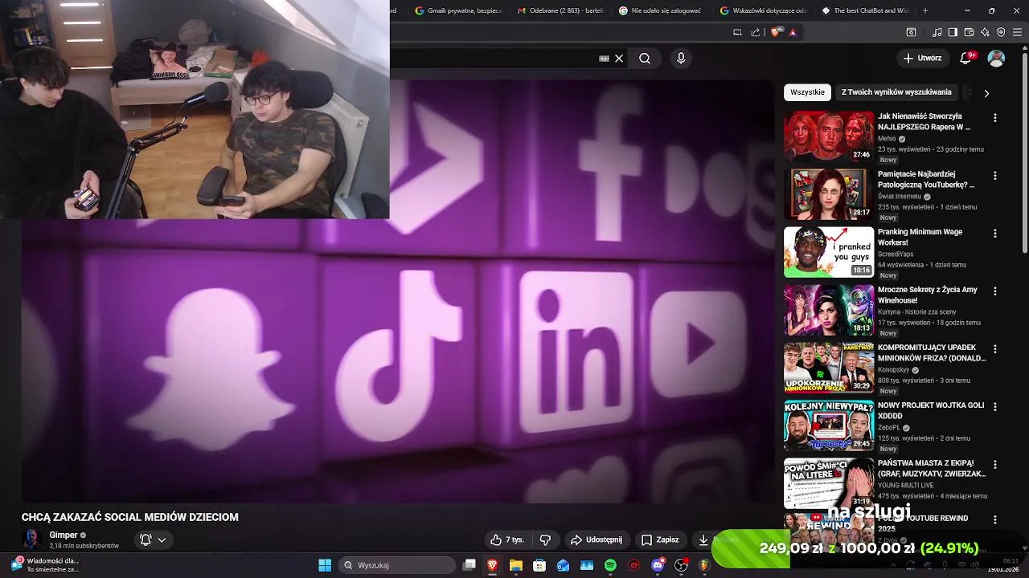Click the Utwórz create button
Screen dimensions: 1029x578
tap(922, 58)
